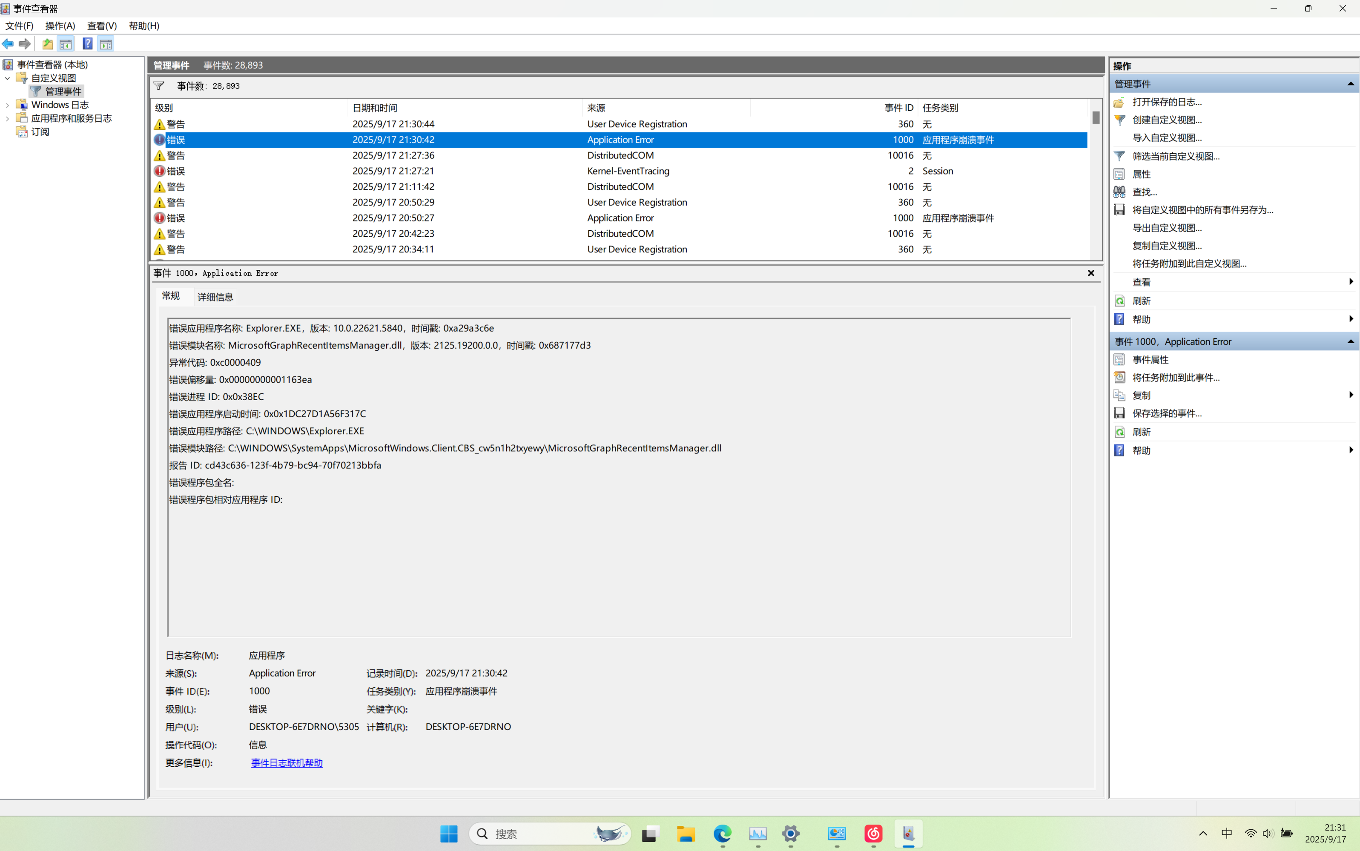The image size is (1360, 851).
Task: Click the Back arrow toolbar icon
Action: pyautogui.click(x=8, y=44)
